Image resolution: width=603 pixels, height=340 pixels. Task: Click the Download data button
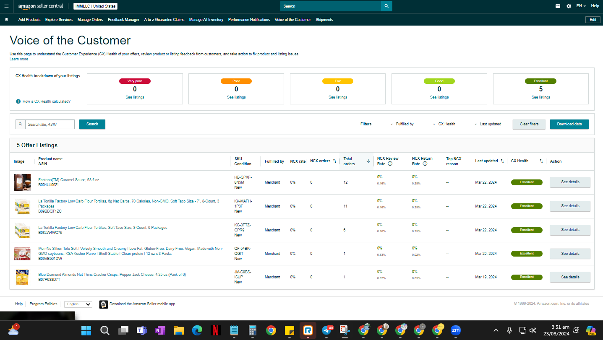click(569, 124)
